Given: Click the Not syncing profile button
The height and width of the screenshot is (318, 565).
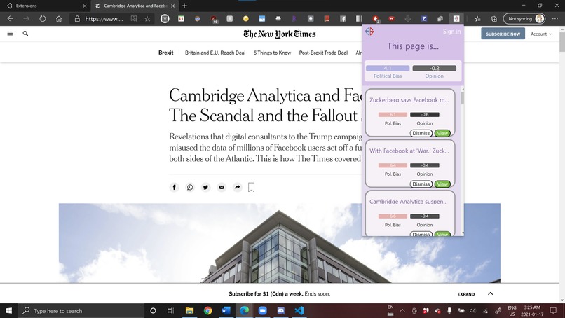Looking at the screenshot, I should click(x=524, y=19).
